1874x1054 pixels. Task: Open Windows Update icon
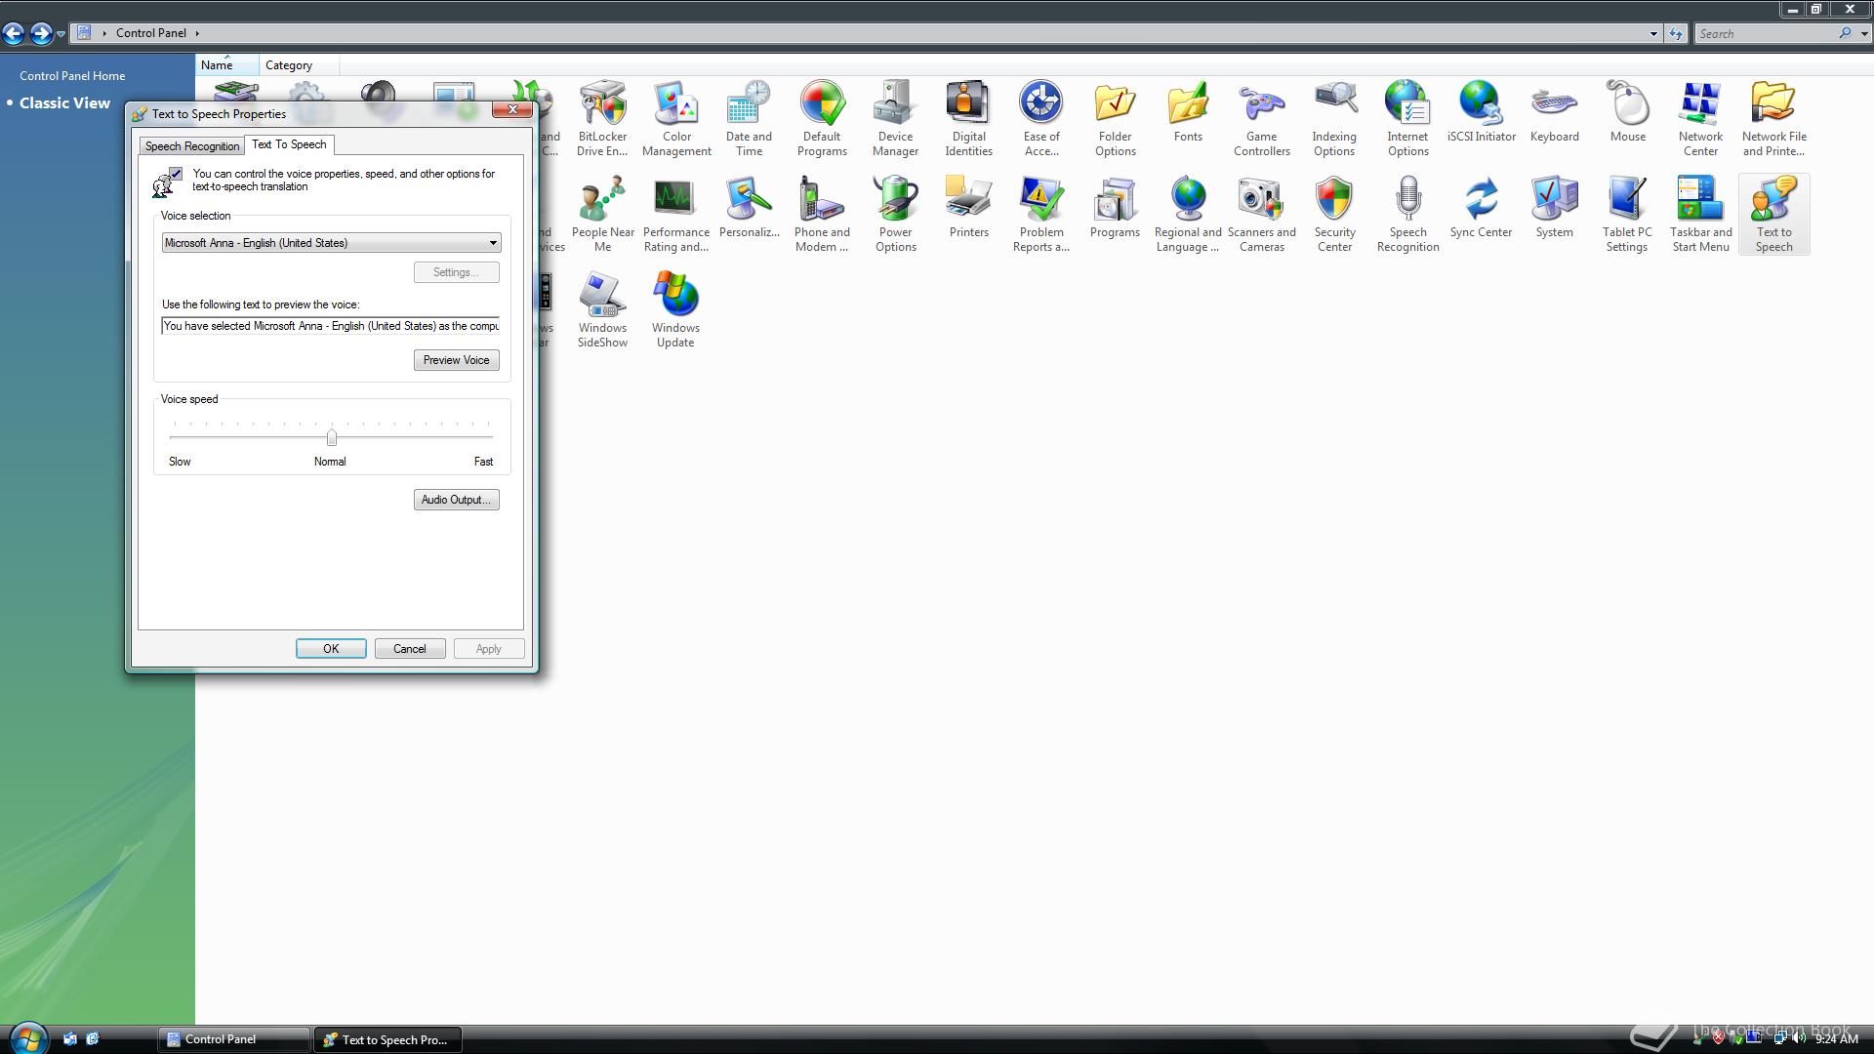point(675,309)
